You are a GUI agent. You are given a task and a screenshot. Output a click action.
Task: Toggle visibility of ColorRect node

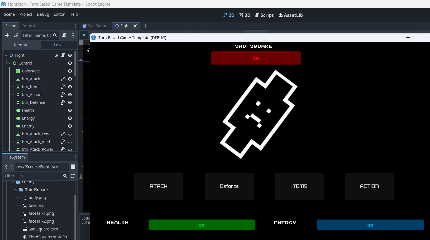pyautogui.click(x=70, y=71)
